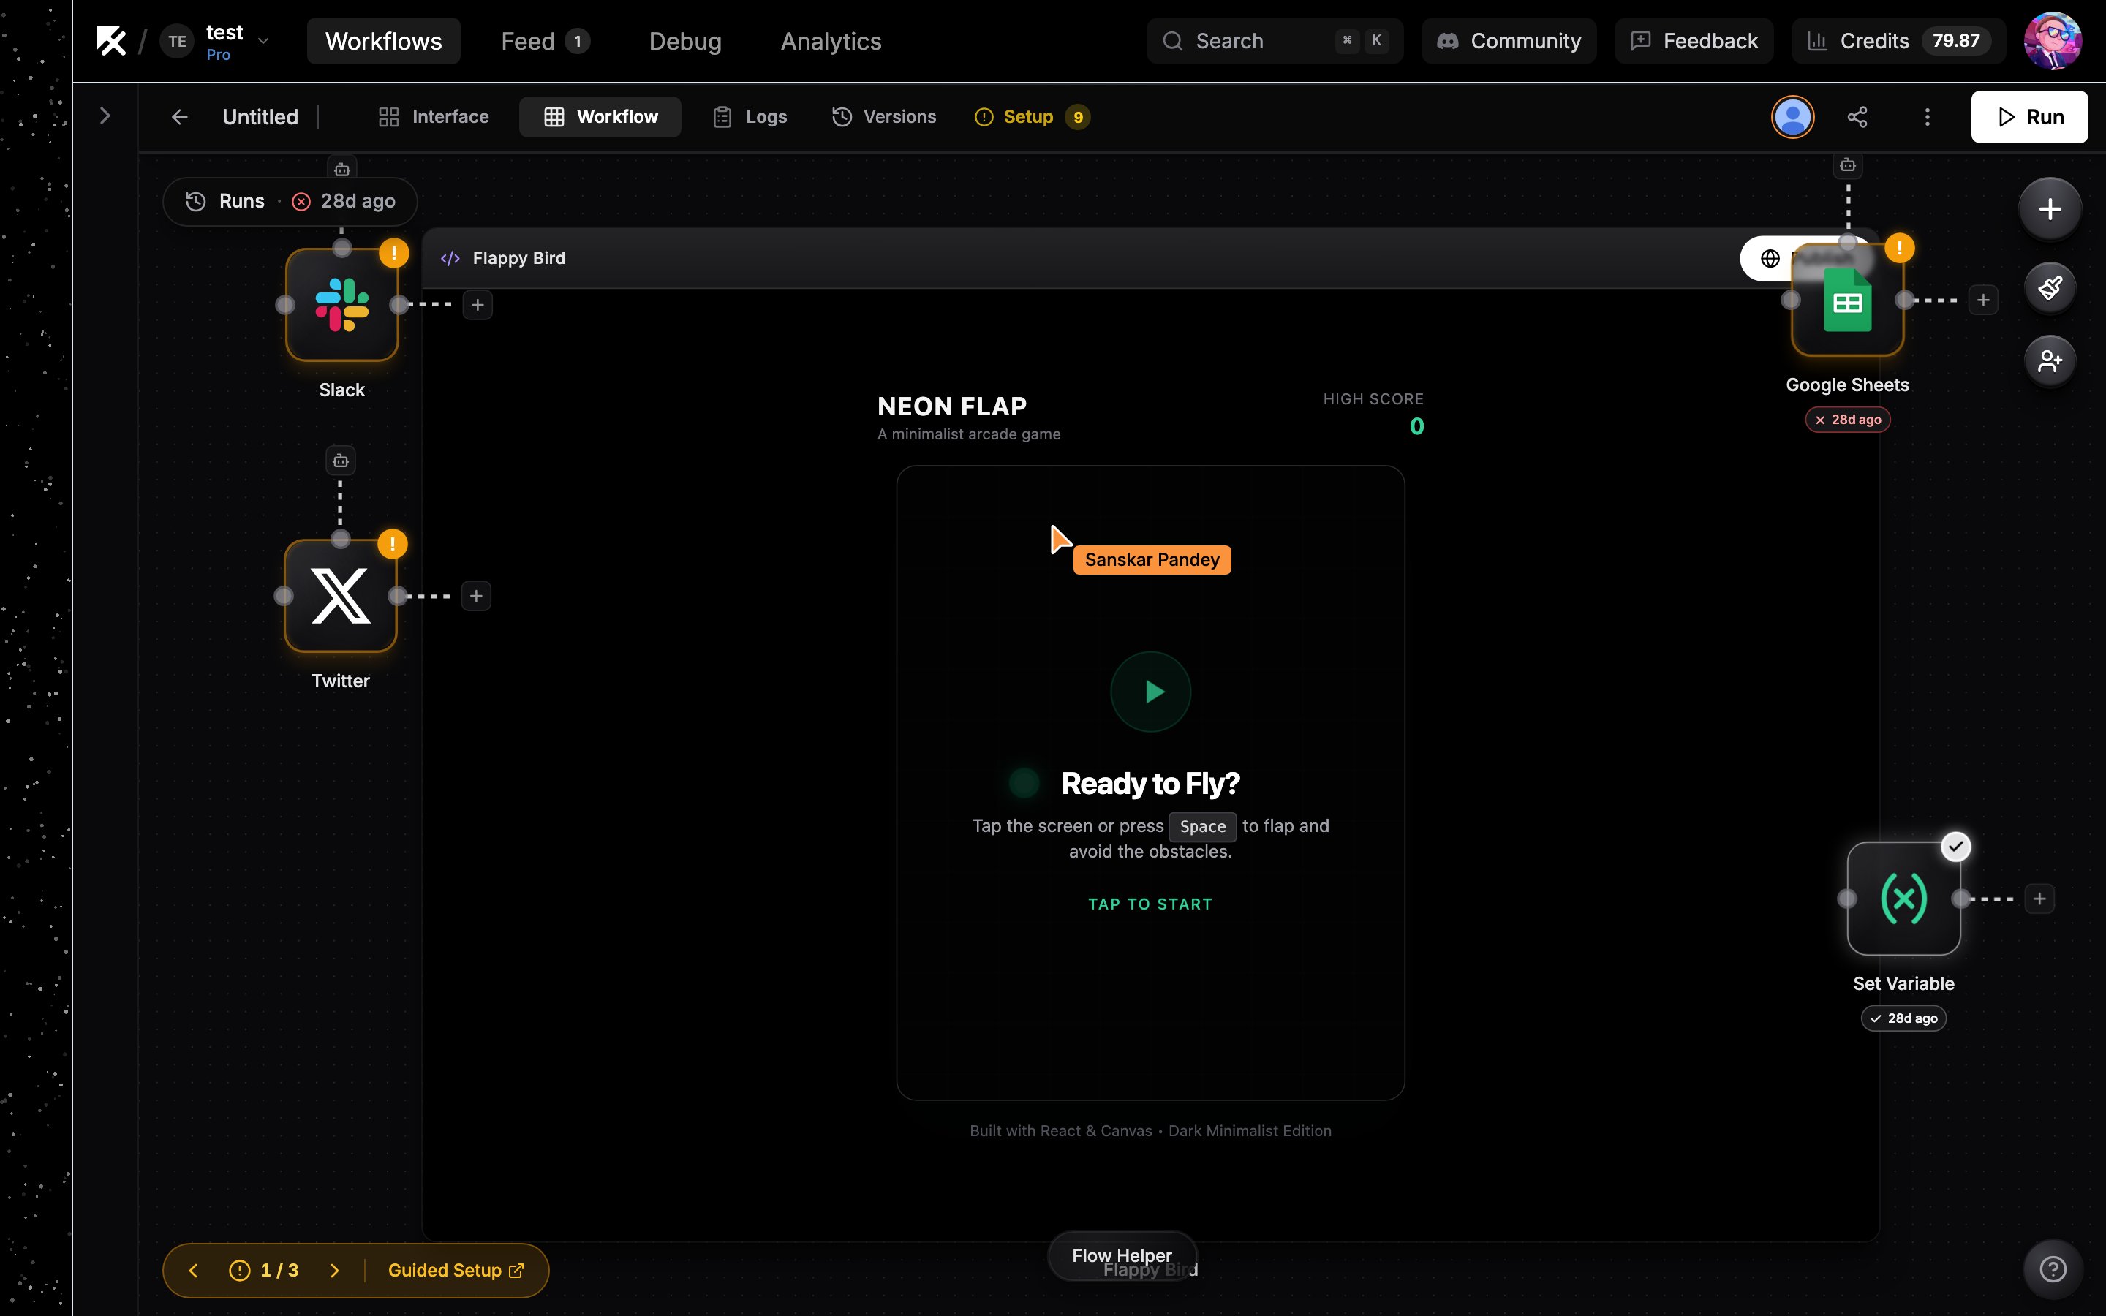Image resolution: width=2106 pixels, height=1316 pixels.
Task: Click the Slack node warning badge
Action: (x=394, y=253)
